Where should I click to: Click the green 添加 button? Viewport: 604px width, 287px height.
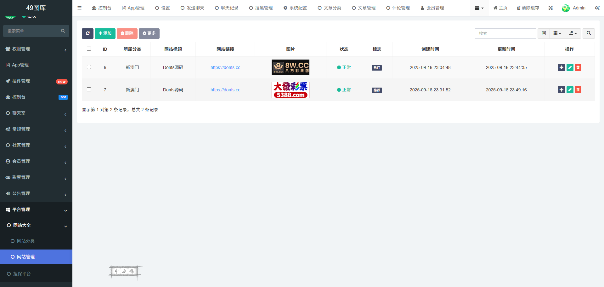pyautogui.click(x=105, y=33)
